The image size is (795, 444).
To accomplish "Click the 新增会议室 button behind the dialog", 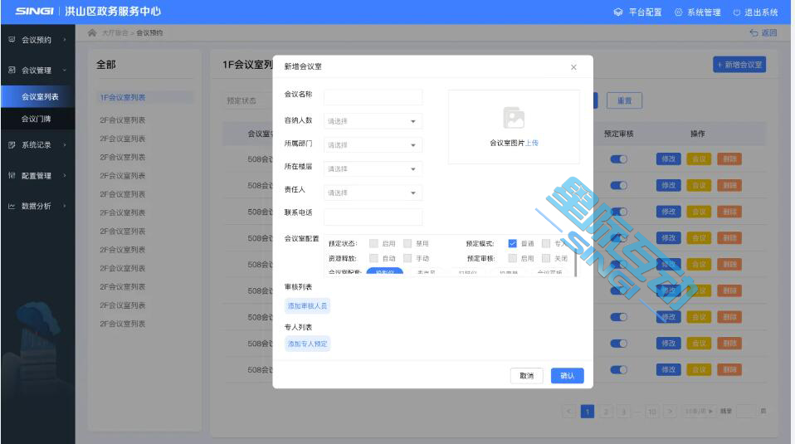I will [x=739, y=65].
